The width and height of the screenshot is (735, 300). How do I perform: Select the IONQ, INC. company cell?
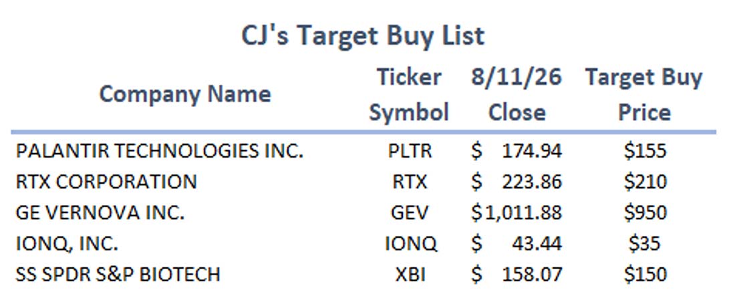pos(67,244)
